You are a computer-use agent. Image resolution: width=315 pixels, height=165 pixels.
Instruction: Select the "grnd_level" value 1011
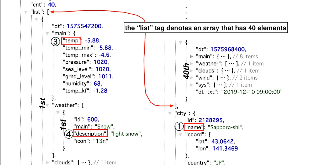point(104,76)
